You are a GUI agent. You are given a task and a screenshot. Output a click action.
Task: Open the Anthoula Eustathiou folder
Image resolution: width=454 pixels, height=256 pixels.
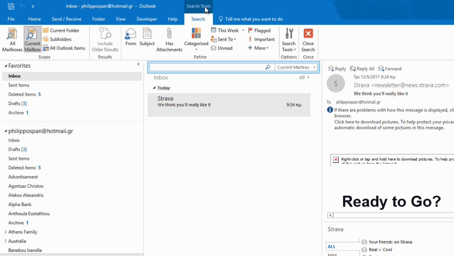pyautogui.click(x=29, y=214)
